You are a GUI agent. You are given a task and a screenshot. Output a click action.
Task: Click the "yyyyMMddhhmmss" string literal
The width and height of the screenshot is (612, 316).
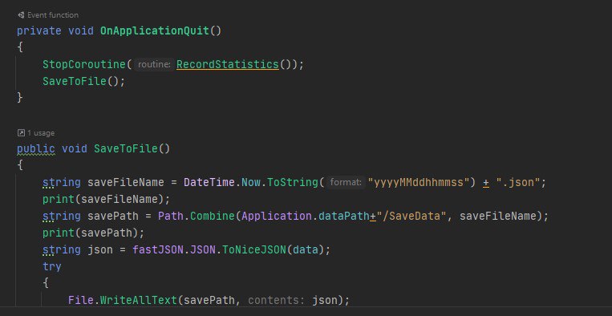pyautogui.click(x=419, y=182)
